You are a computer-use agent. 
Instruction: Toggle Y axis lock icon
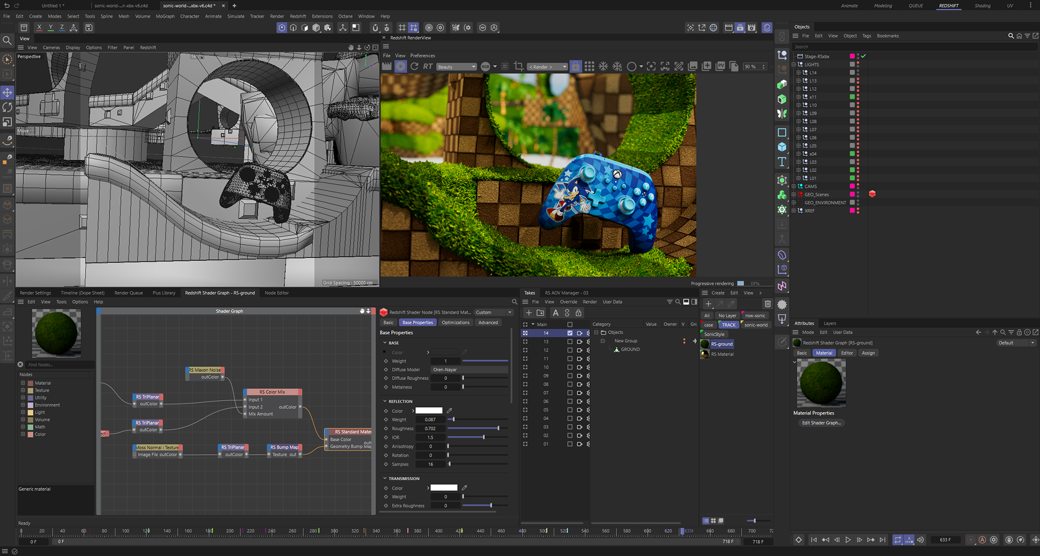point(50,28)
